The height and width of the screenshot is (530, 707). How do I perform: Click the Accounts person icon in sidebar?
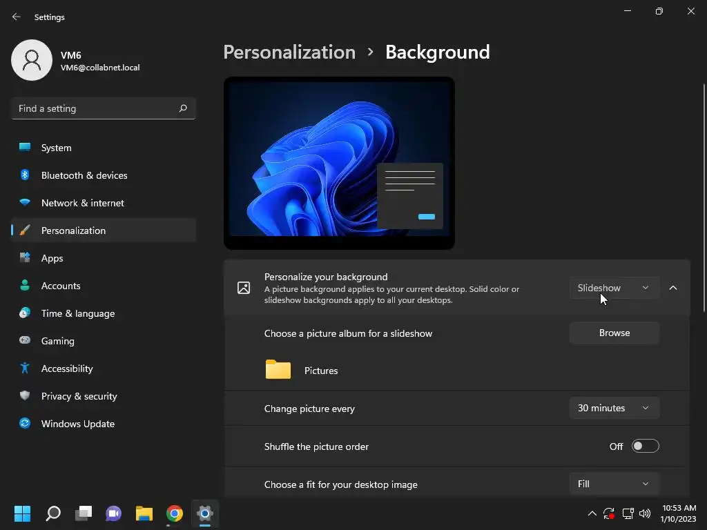[25, 285]
